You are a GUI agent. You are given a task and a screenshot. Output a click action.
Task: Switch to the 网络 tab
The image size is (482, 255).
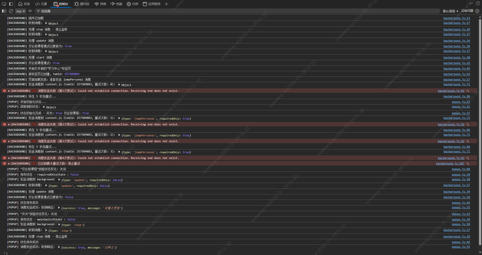point(100,4)
